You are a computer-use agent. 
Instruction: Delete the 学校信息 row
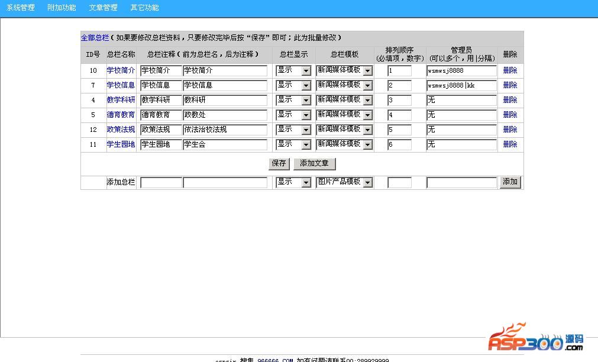(510, 85)
